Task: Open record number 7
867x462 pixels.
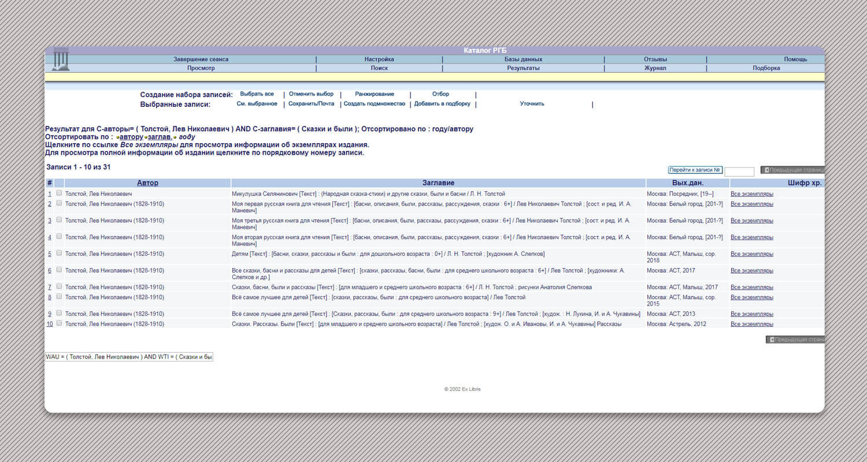Action: point(50,288)
